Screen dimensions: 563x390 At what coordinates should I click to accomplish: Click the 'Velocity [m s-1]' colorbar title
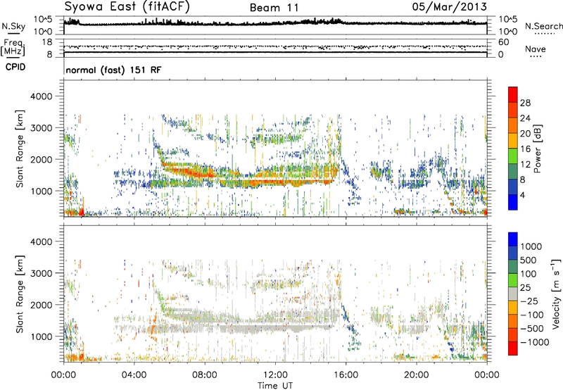pos(556,294)
